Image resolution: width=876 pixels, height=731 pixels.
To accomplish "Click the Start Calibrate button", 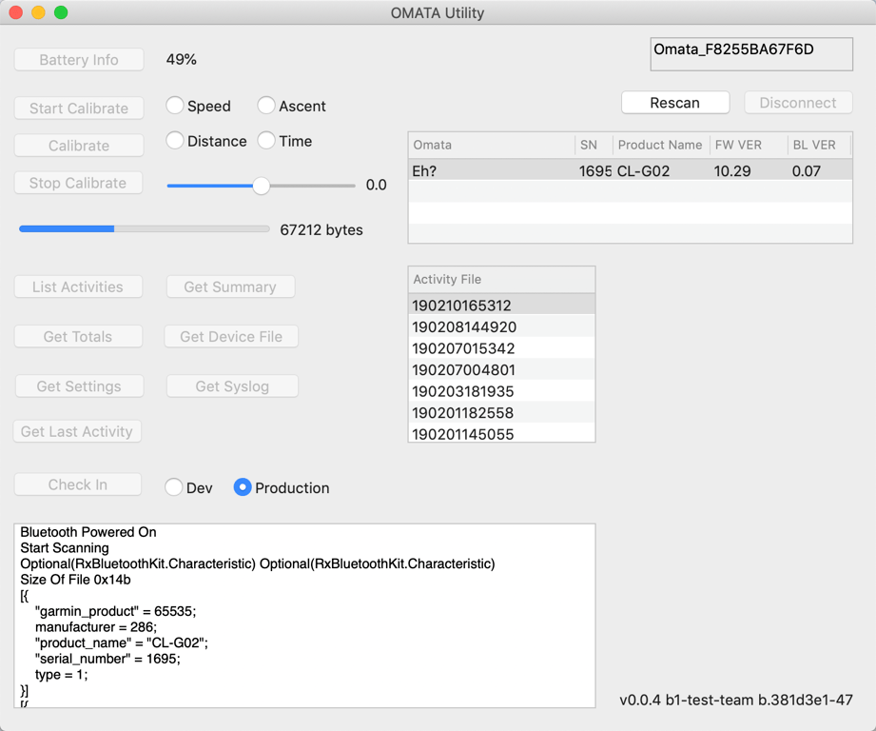I will click(x=79, y=109).
